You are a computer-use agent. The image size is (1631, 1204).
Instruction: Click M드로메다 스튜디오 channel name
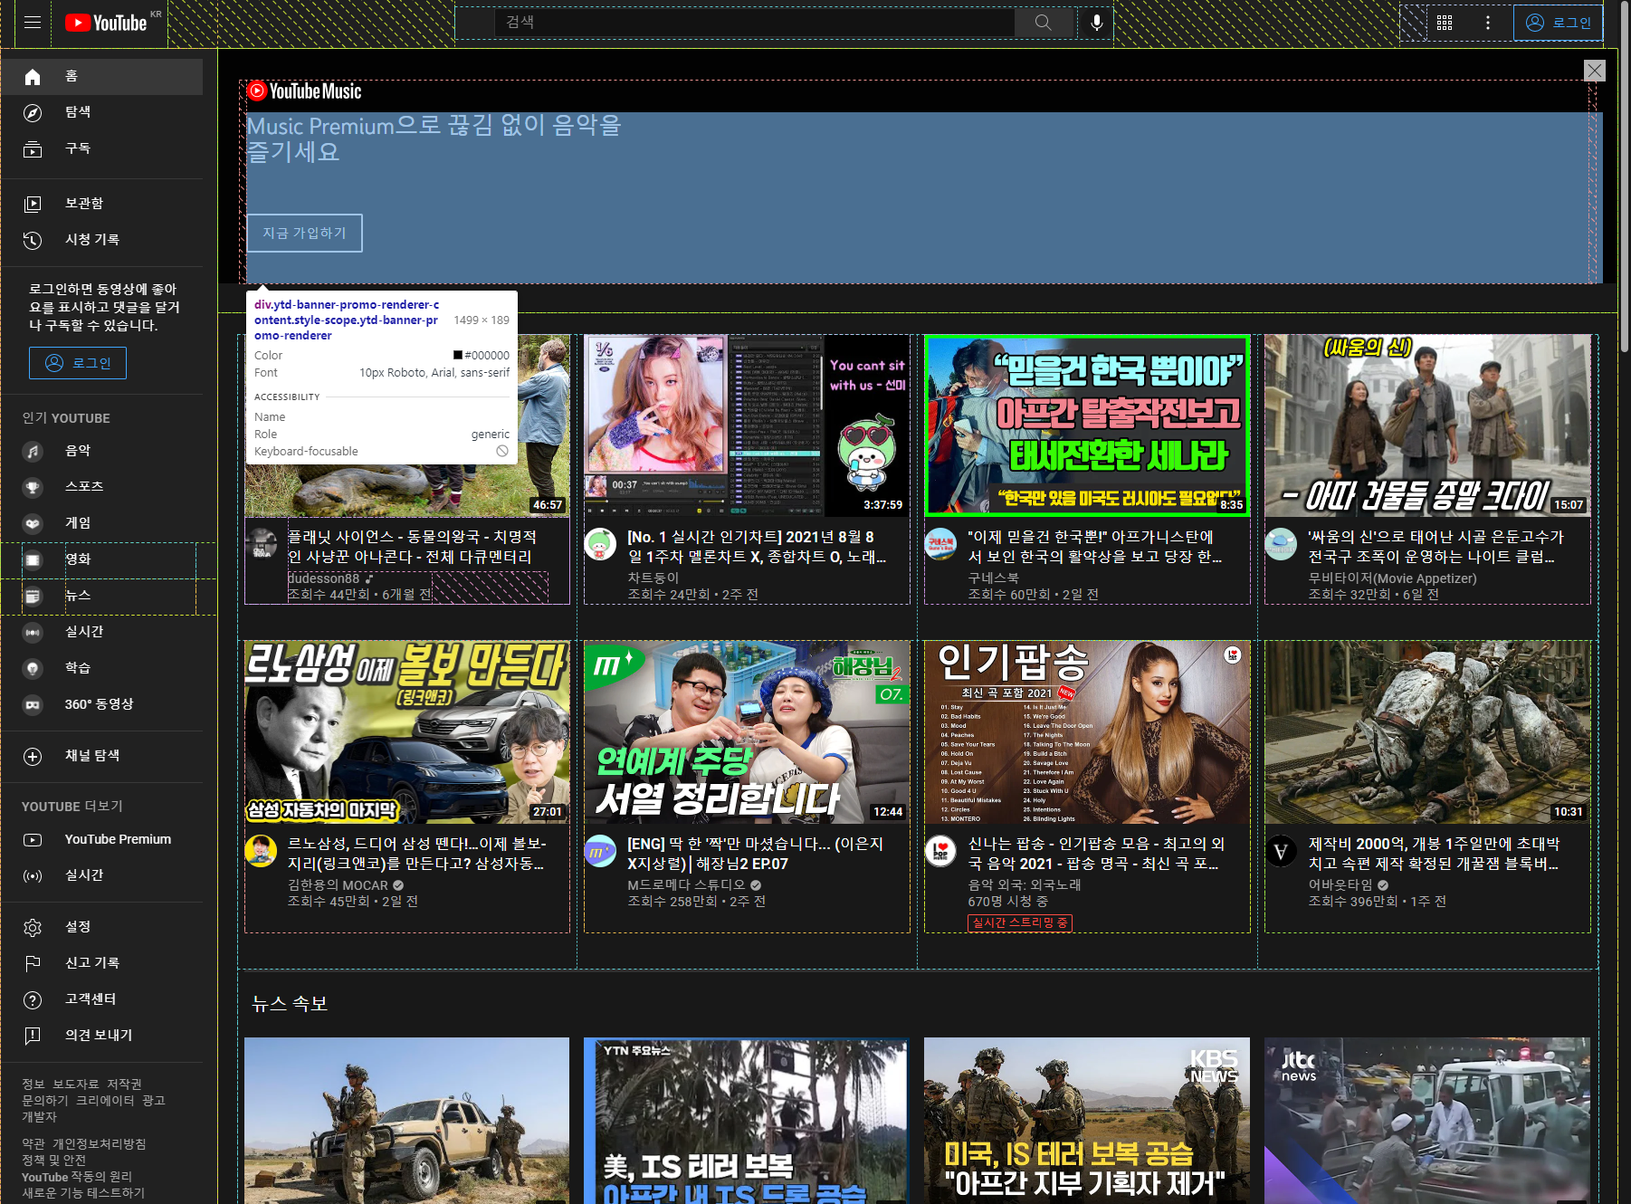(686, 884)
